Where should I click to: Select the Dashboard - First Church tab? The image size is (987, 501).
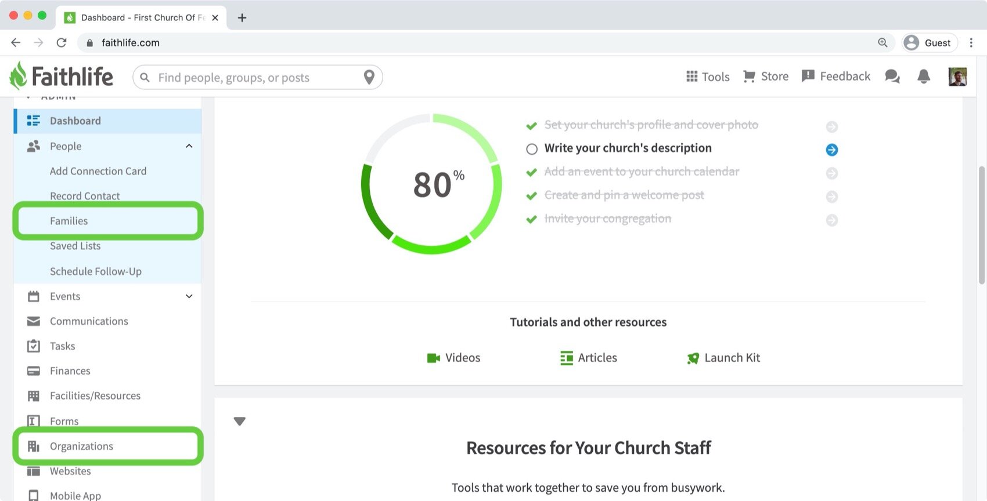coord(141,17)
